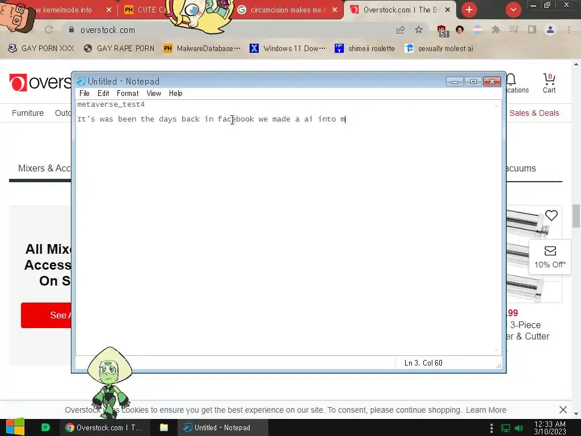The image size is (581, 436).
Task: Open the MalwareDatabase bookmark
Action: coord(203,49)
